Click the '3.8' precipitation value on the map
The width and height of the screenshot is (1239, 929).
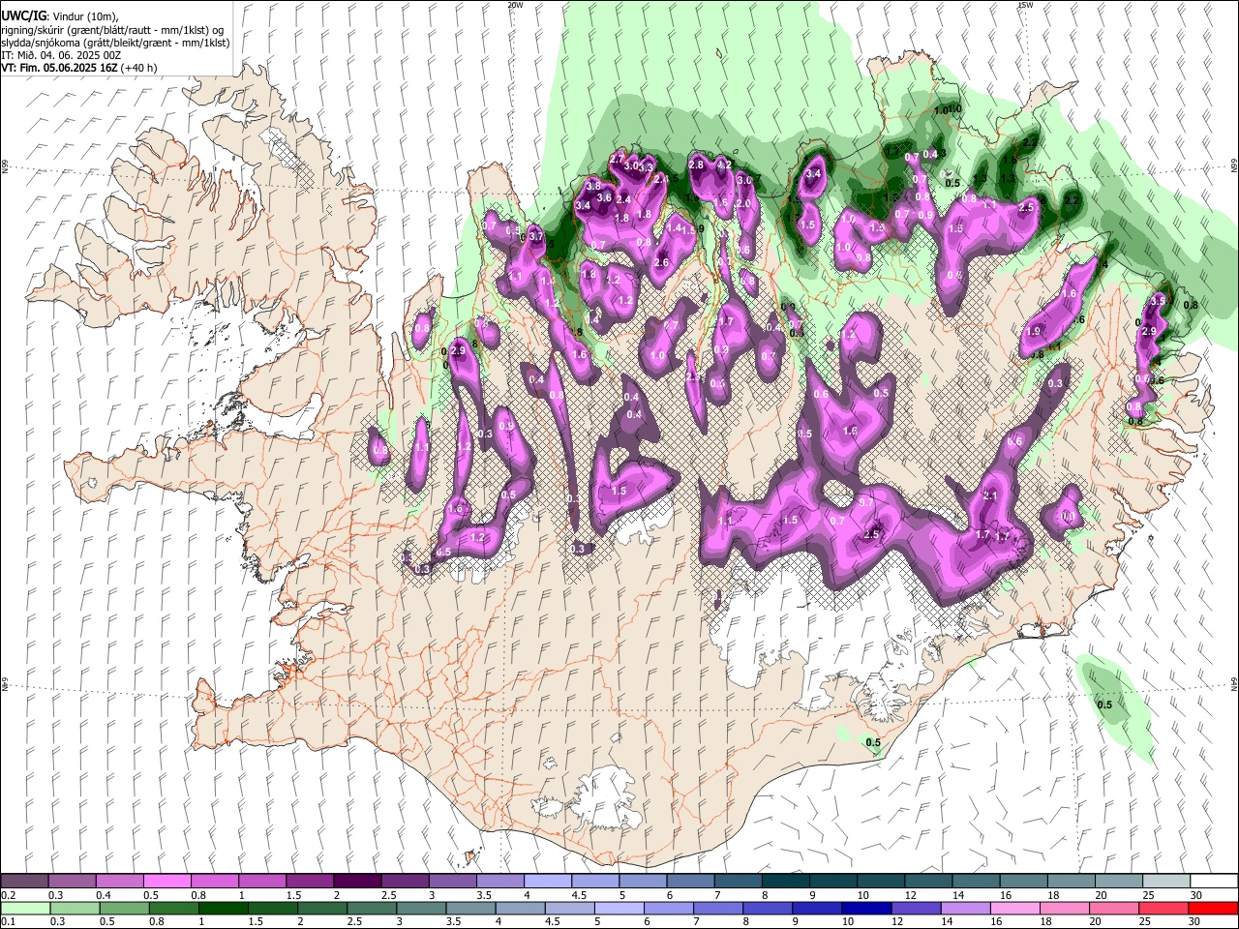(x=593, y=186)
